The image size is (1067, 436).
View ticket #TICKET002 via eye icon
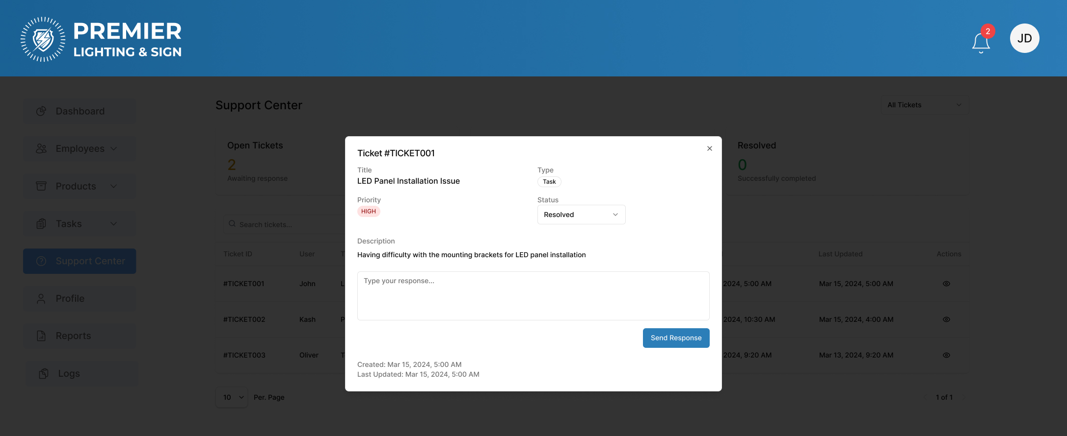946,319
